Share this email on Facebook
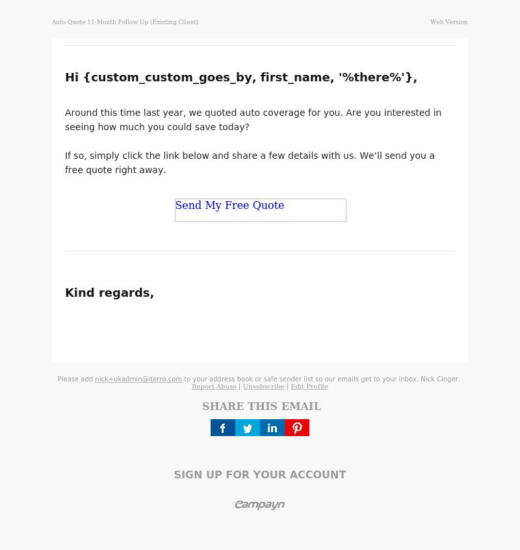Image resolution: width=520 pixels, height=550 pixels. point(223,428)
